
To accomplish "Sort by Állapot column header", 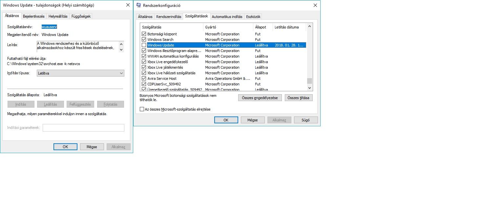I will tap(263, 27).
